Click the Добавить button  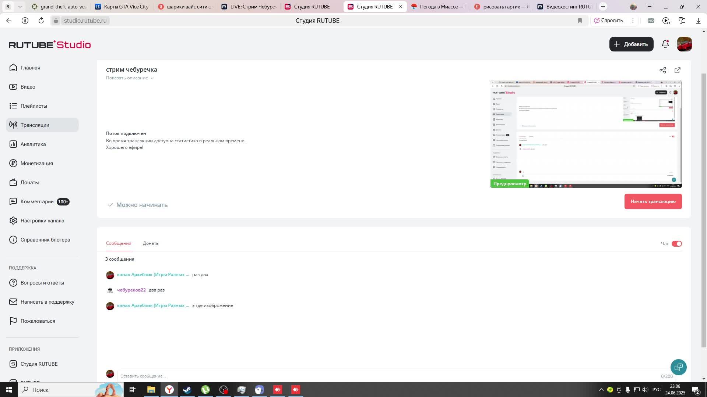click(631, 44)
